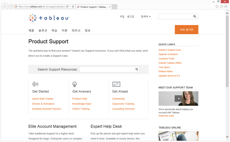Click the browser home icon
Viewport: 230px width, 142px height.
point(217,6)
